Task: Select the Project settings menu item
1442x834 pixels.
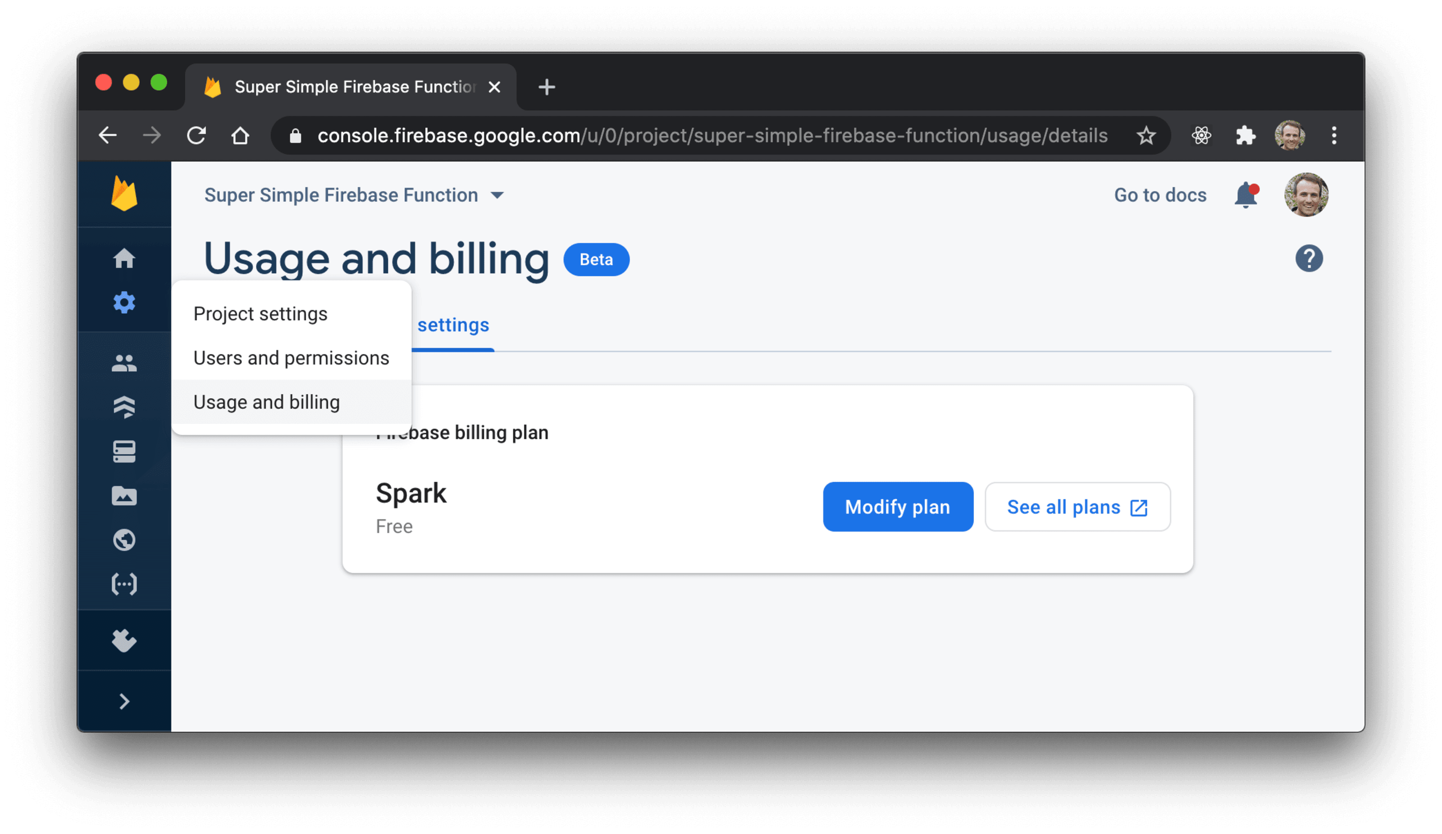Action: (260, 313)
